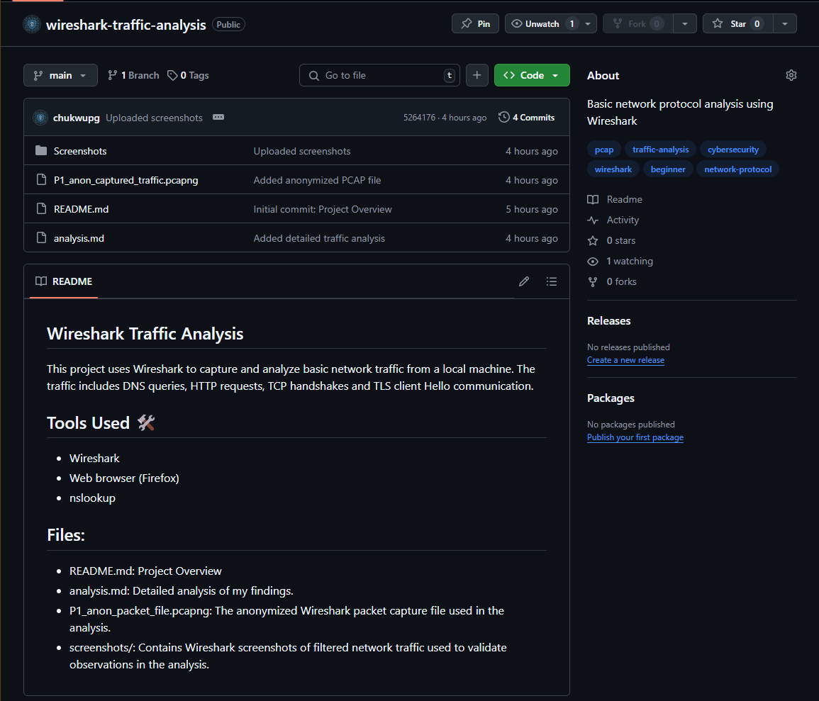Click the P1_anon_captured_traffic.pcapng file icon
Image resolution: width=819 pixels, height=701 pixels.
[x=41, y=179]
